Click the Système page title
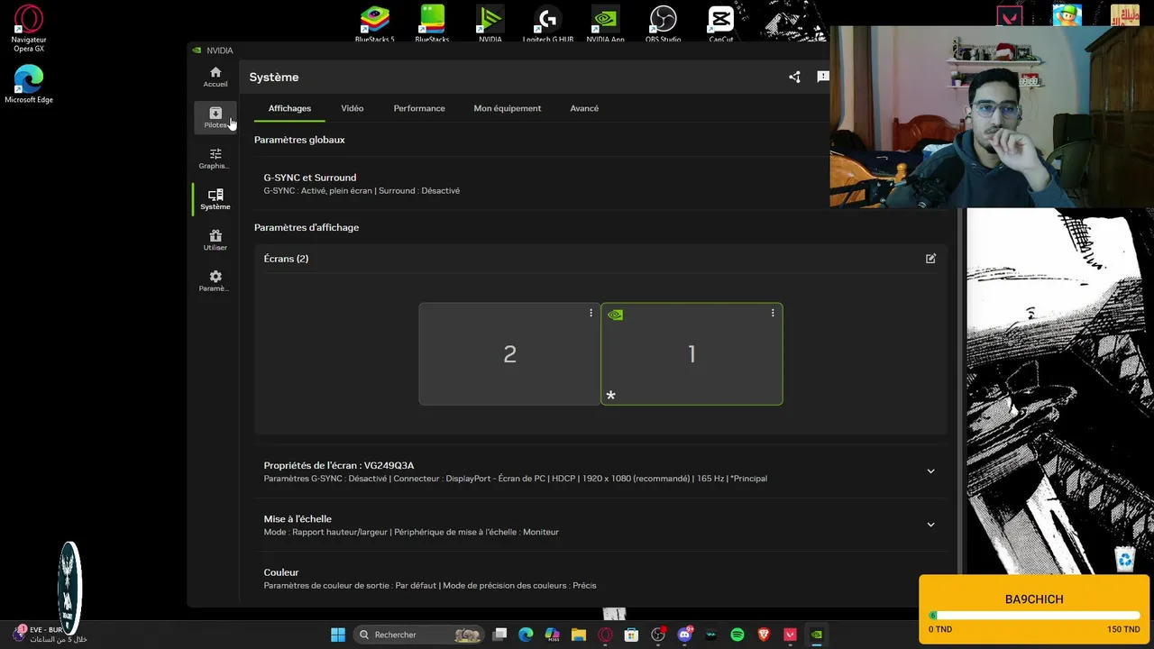Image resolution: width=1154 pixels, height=649 pixels. (274, 78)
